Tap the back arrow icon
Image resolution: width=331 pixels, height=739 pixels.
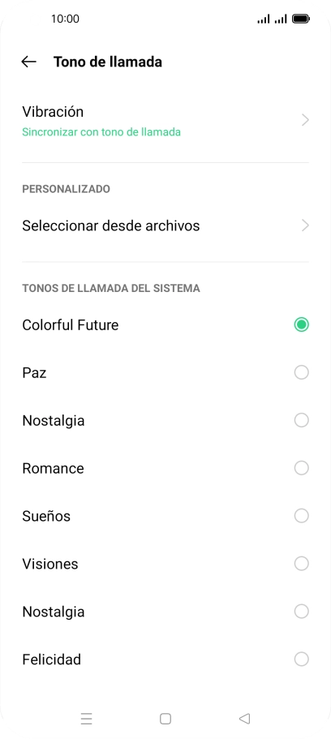[28, 62]
